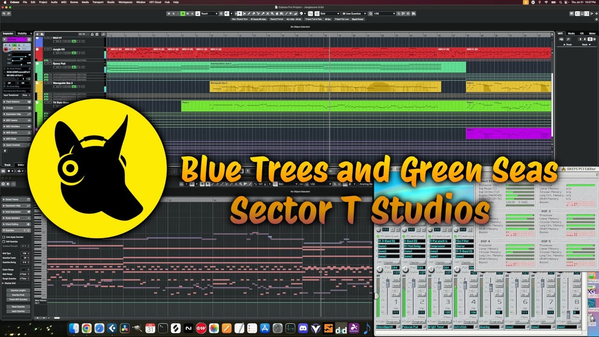Viewport: 599px width, 337px height.
Task: Open Notion from the Dock
Action: [189, 329]
